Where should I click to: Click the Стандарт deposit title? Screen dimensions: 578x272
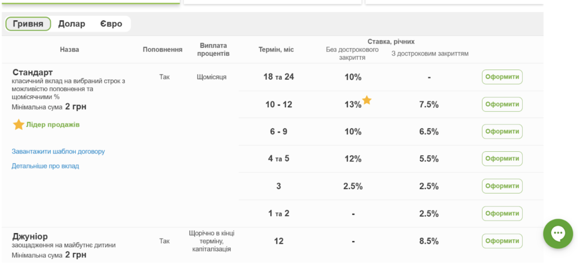(32, 72)
